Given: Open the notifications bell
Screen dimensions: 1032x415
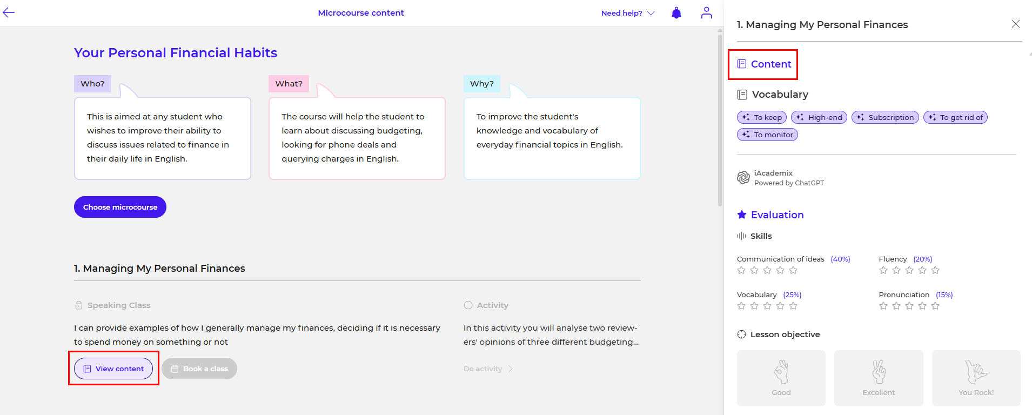Looking at the screenshot, I should pos(676,13).
